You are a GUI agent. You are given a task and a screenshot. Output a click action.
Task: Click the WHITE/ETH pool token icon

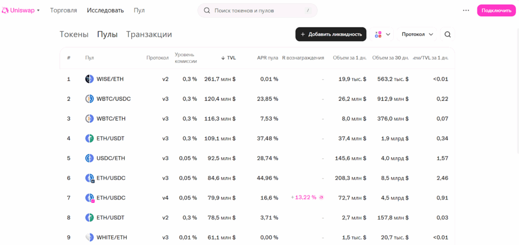[x=89, y=237]
